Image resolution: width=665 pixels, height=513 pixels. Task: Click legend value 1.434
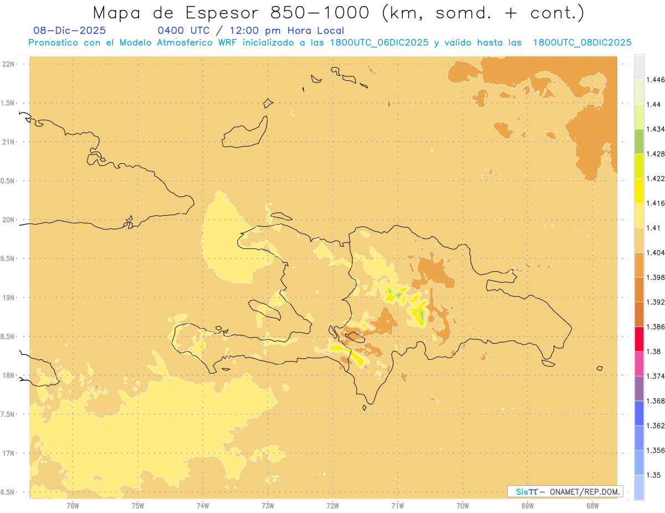(x=656, y=129)
